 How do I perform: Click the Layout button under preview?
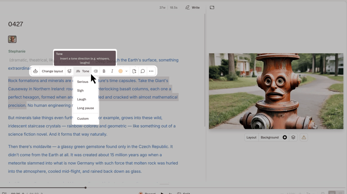tap(251, 137)
